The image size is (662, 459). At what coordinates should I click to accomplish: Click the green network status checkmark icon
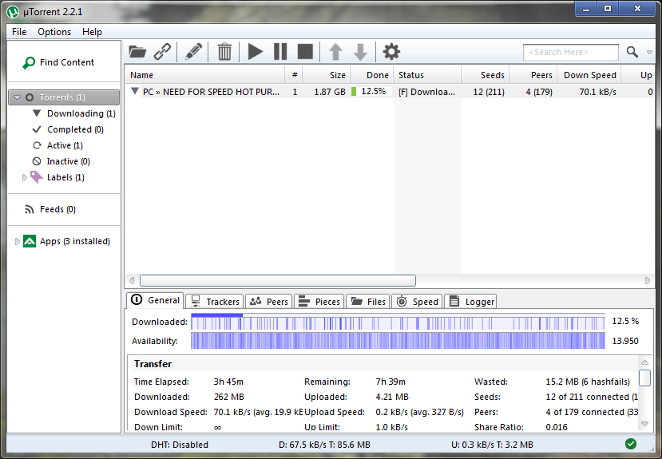[631, 444]
